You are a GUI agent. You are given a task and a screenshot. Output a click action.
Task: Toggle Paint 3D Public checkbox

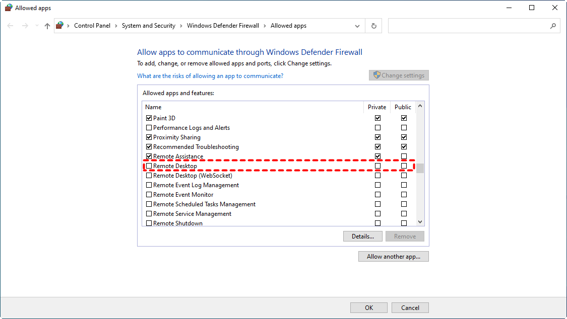(x=404, y=118)
